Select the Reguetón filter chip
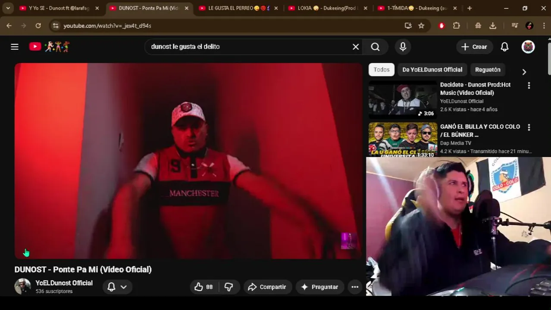551x310 pixels. coord(488,70)
